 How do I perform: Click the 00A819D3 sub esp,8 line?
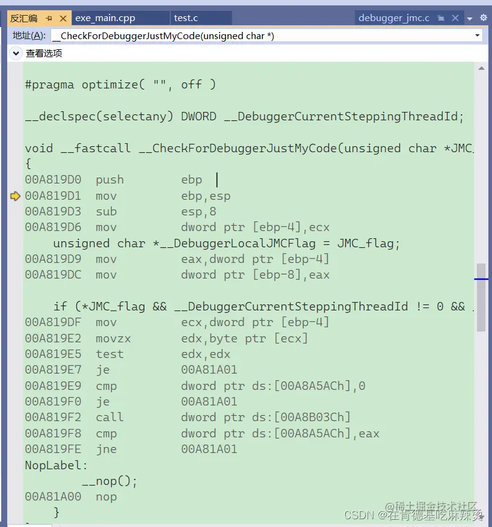tap(121, 211)
